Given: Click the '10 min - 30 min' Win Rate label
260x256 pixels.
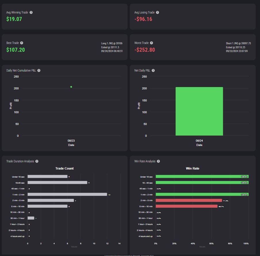Looking at the screenshot, I should pos(145,212).
